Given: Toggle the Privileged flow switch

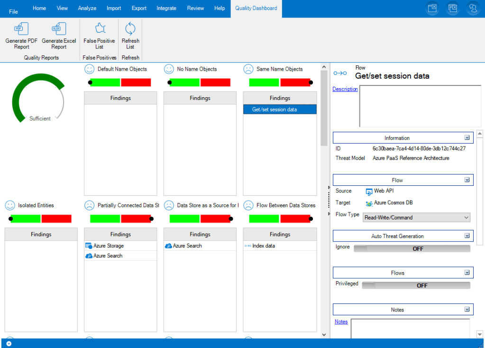Looking at the screenshot, I should [416, 285].
